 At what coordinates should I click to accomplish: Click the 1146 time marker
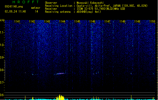pyautogui.click(x=92, y=21)
